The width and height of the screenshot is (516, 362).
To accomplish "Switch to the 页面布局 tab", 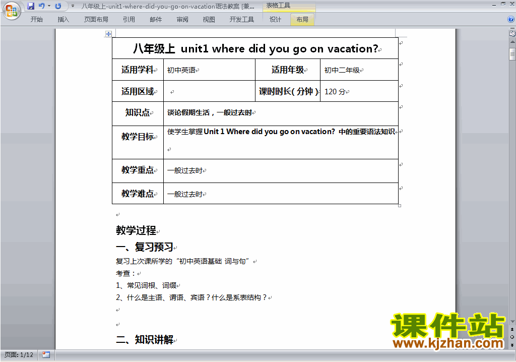I will (96, 20).
